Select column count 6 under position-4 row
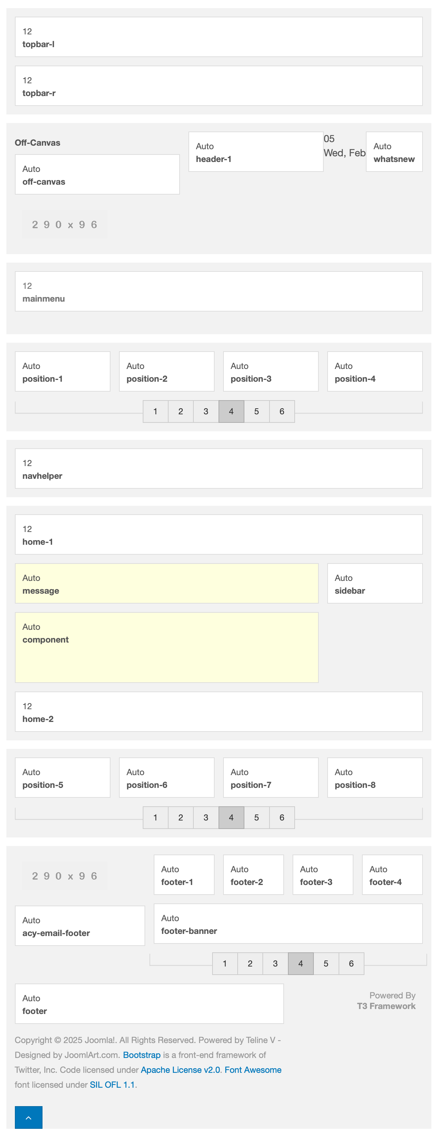This screenshot has height=1143, width=442. (x=282, y=411)
